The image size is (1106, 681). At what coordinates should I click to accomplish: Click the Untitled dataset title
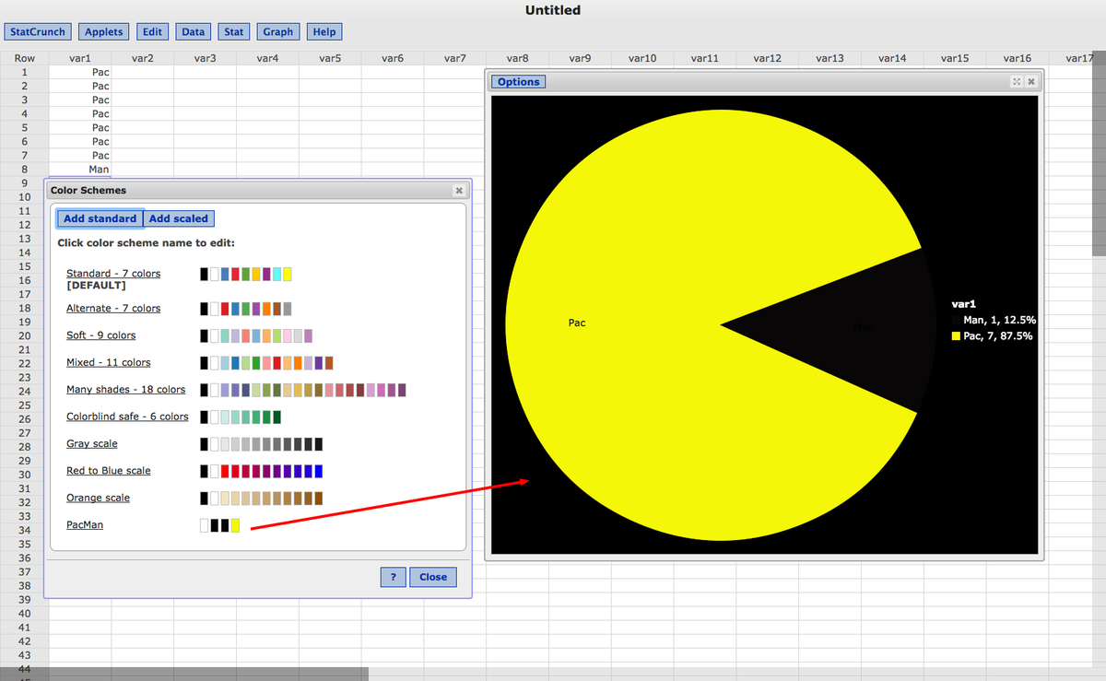coord(553,10)
